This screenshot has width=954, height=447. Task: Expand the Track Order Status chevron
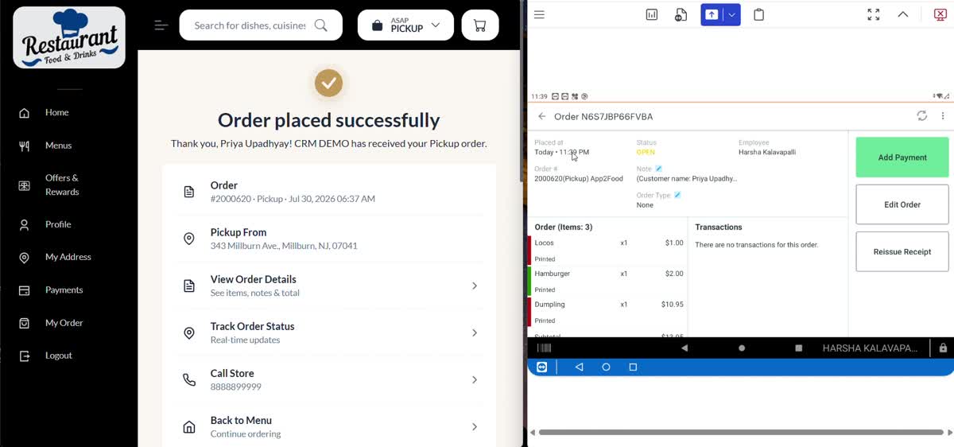(x=475, y=332)
